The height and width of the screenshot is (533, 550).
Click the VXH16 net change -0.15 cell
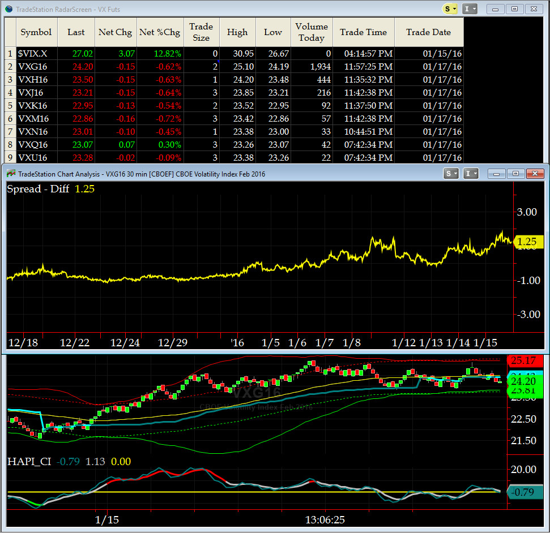[x=116, y=80]
